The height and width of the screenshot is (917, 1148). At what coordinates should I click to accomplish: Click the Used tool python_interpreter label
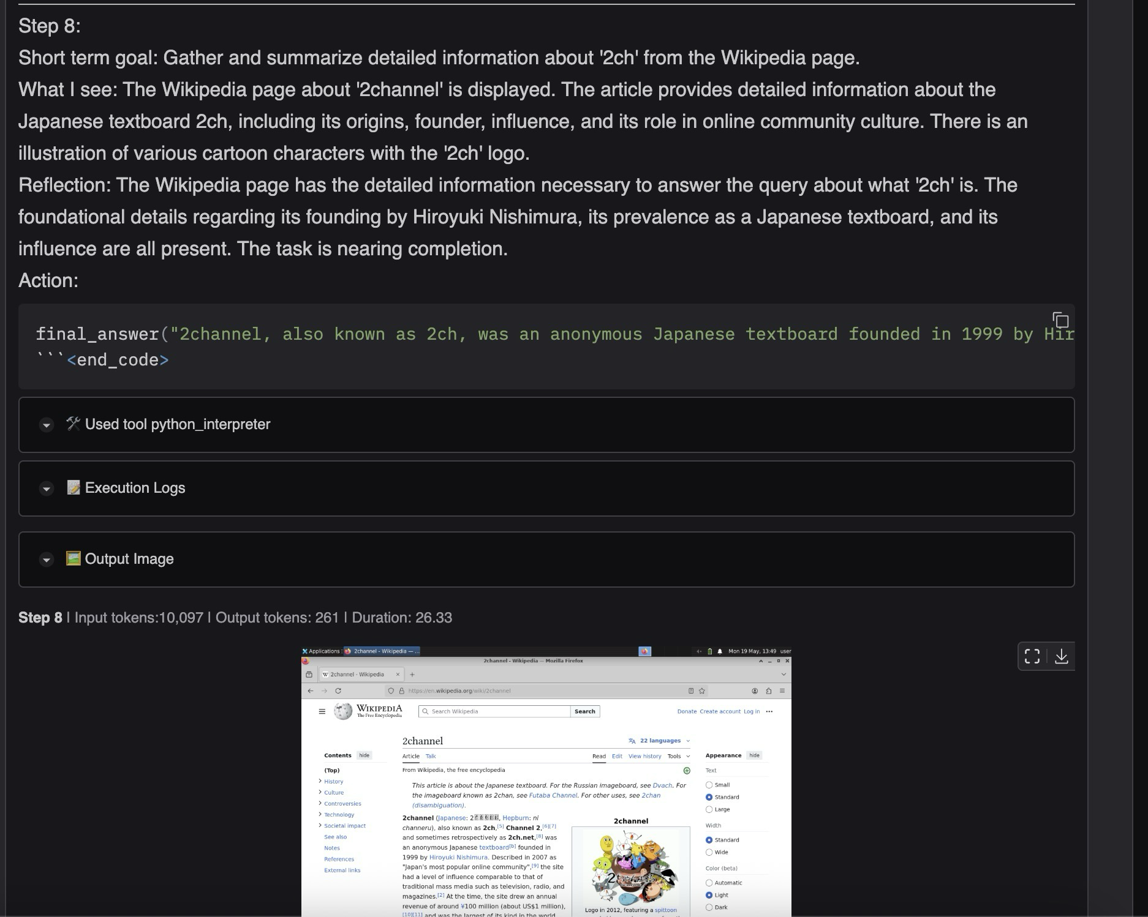tap(177, 424)
